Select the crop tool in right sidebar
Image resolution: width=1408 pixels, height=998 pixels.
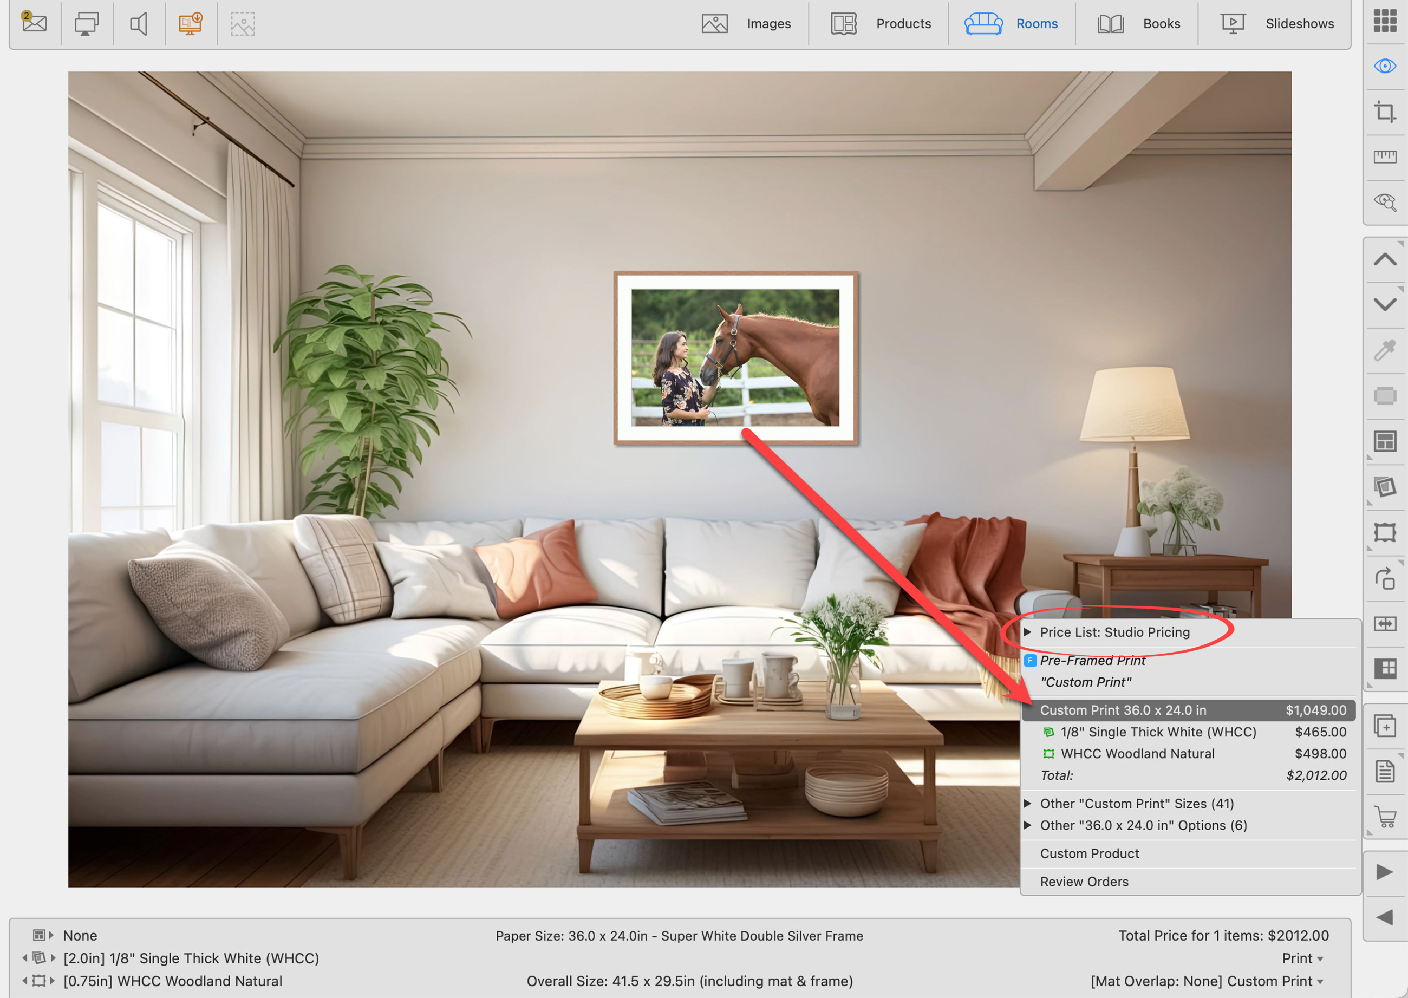tap(1385, 112)
